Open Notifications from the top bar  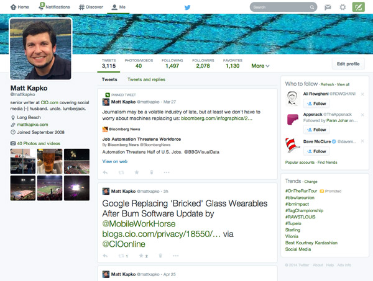click(x=54, y=7)
